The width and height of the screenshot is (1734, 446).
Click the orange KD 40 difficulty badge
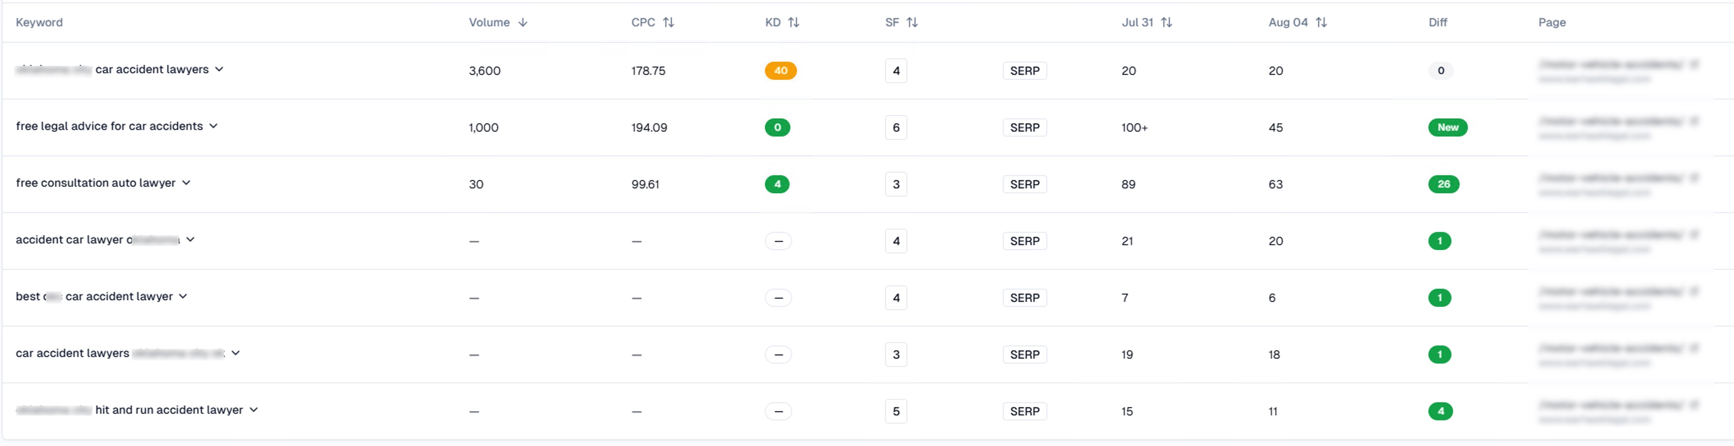[781, 69]
